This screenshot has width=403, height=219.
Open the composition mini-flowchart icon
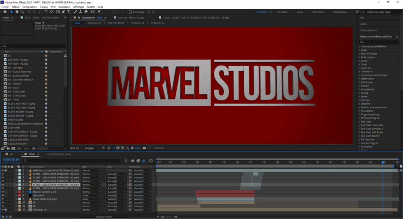[x=126, y=161]
